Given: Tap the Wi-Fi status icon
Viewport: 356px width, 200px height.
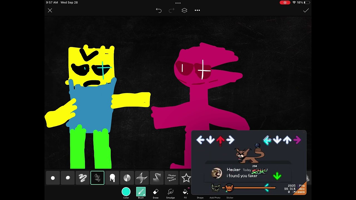Looking at the screenshot, I should [294, 2].
